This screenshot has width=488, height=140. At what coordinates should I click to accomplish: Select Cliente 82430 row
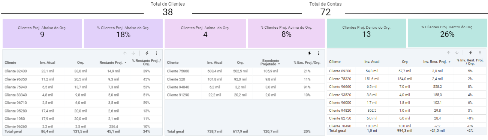click(83, 71)
